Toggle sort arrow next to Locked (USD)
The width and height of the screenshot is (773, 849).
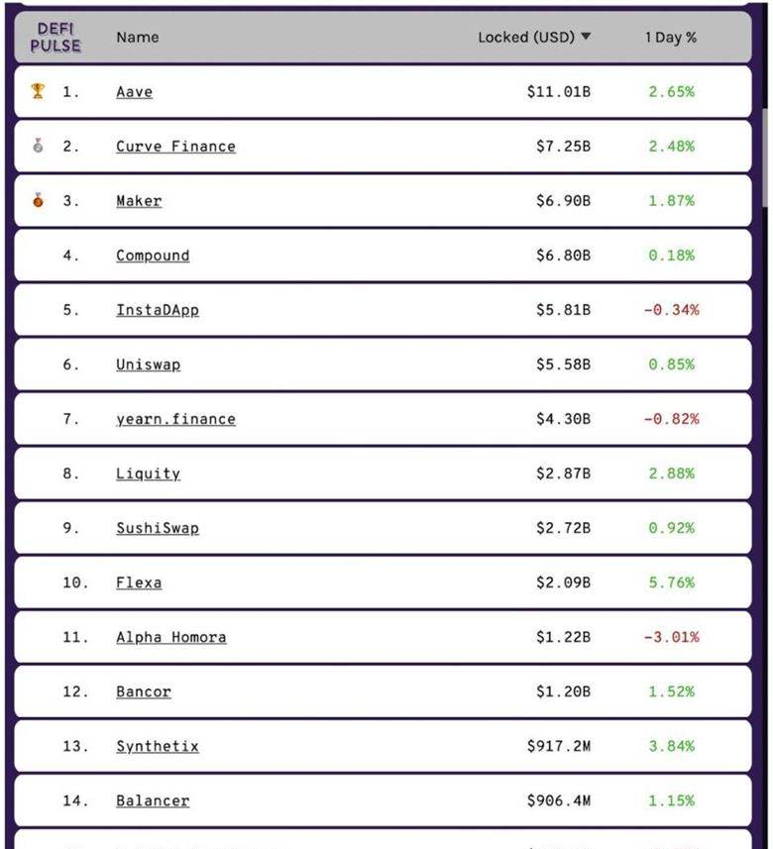pos(586,37)
